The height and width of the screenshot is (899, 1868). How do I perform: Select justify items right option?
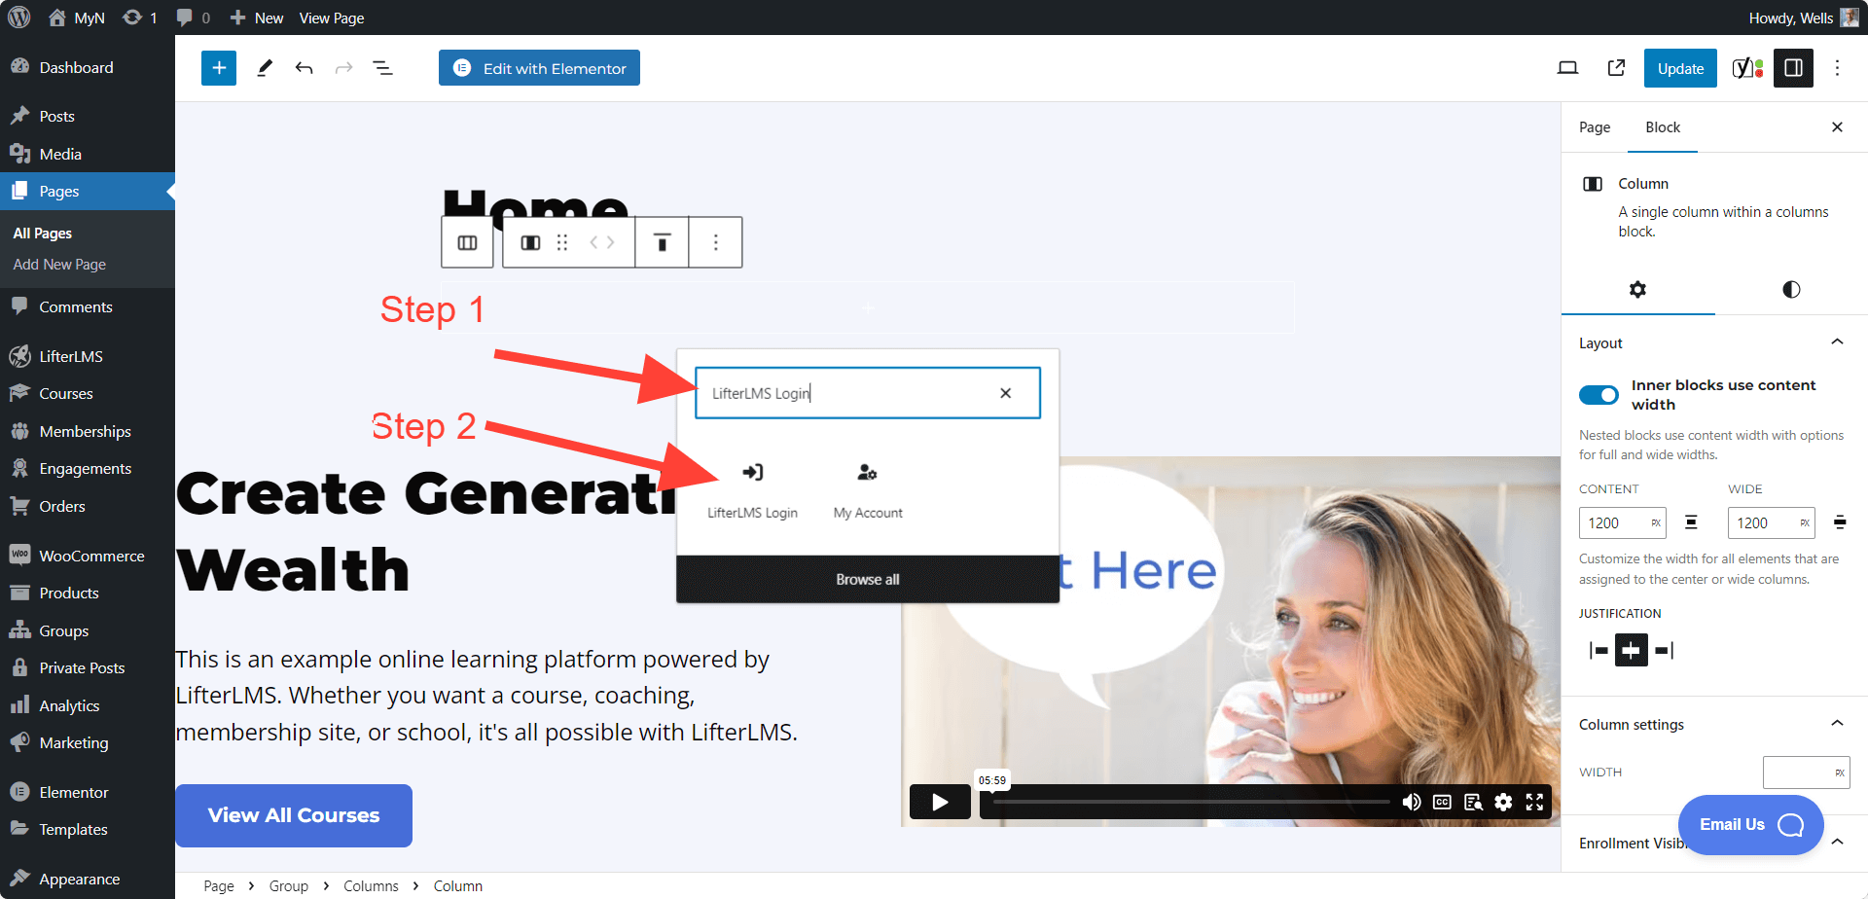(x=1665, y=650)
